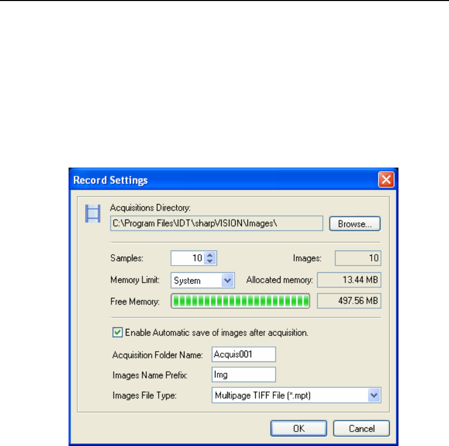Click the Enable Automatic save label text

[217, 333]
